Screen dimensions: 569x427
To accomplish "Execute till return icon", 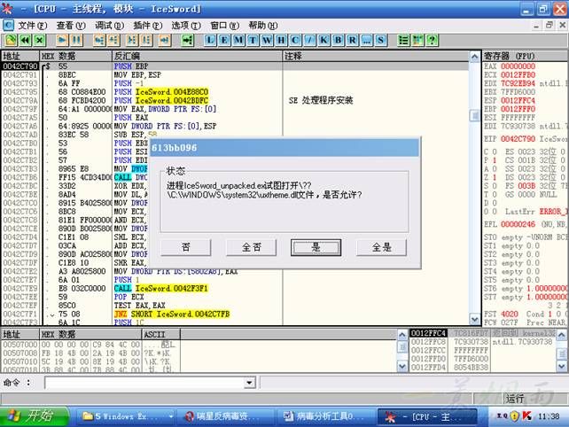I will click(164, 40).
